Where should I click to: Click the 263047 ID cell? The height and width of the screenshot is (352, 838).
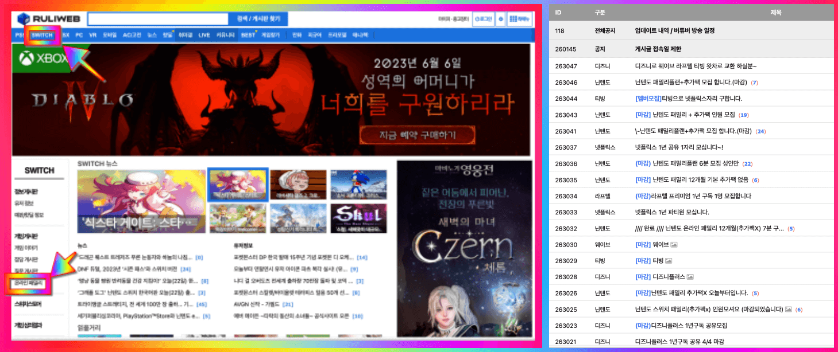coord(566,66)
